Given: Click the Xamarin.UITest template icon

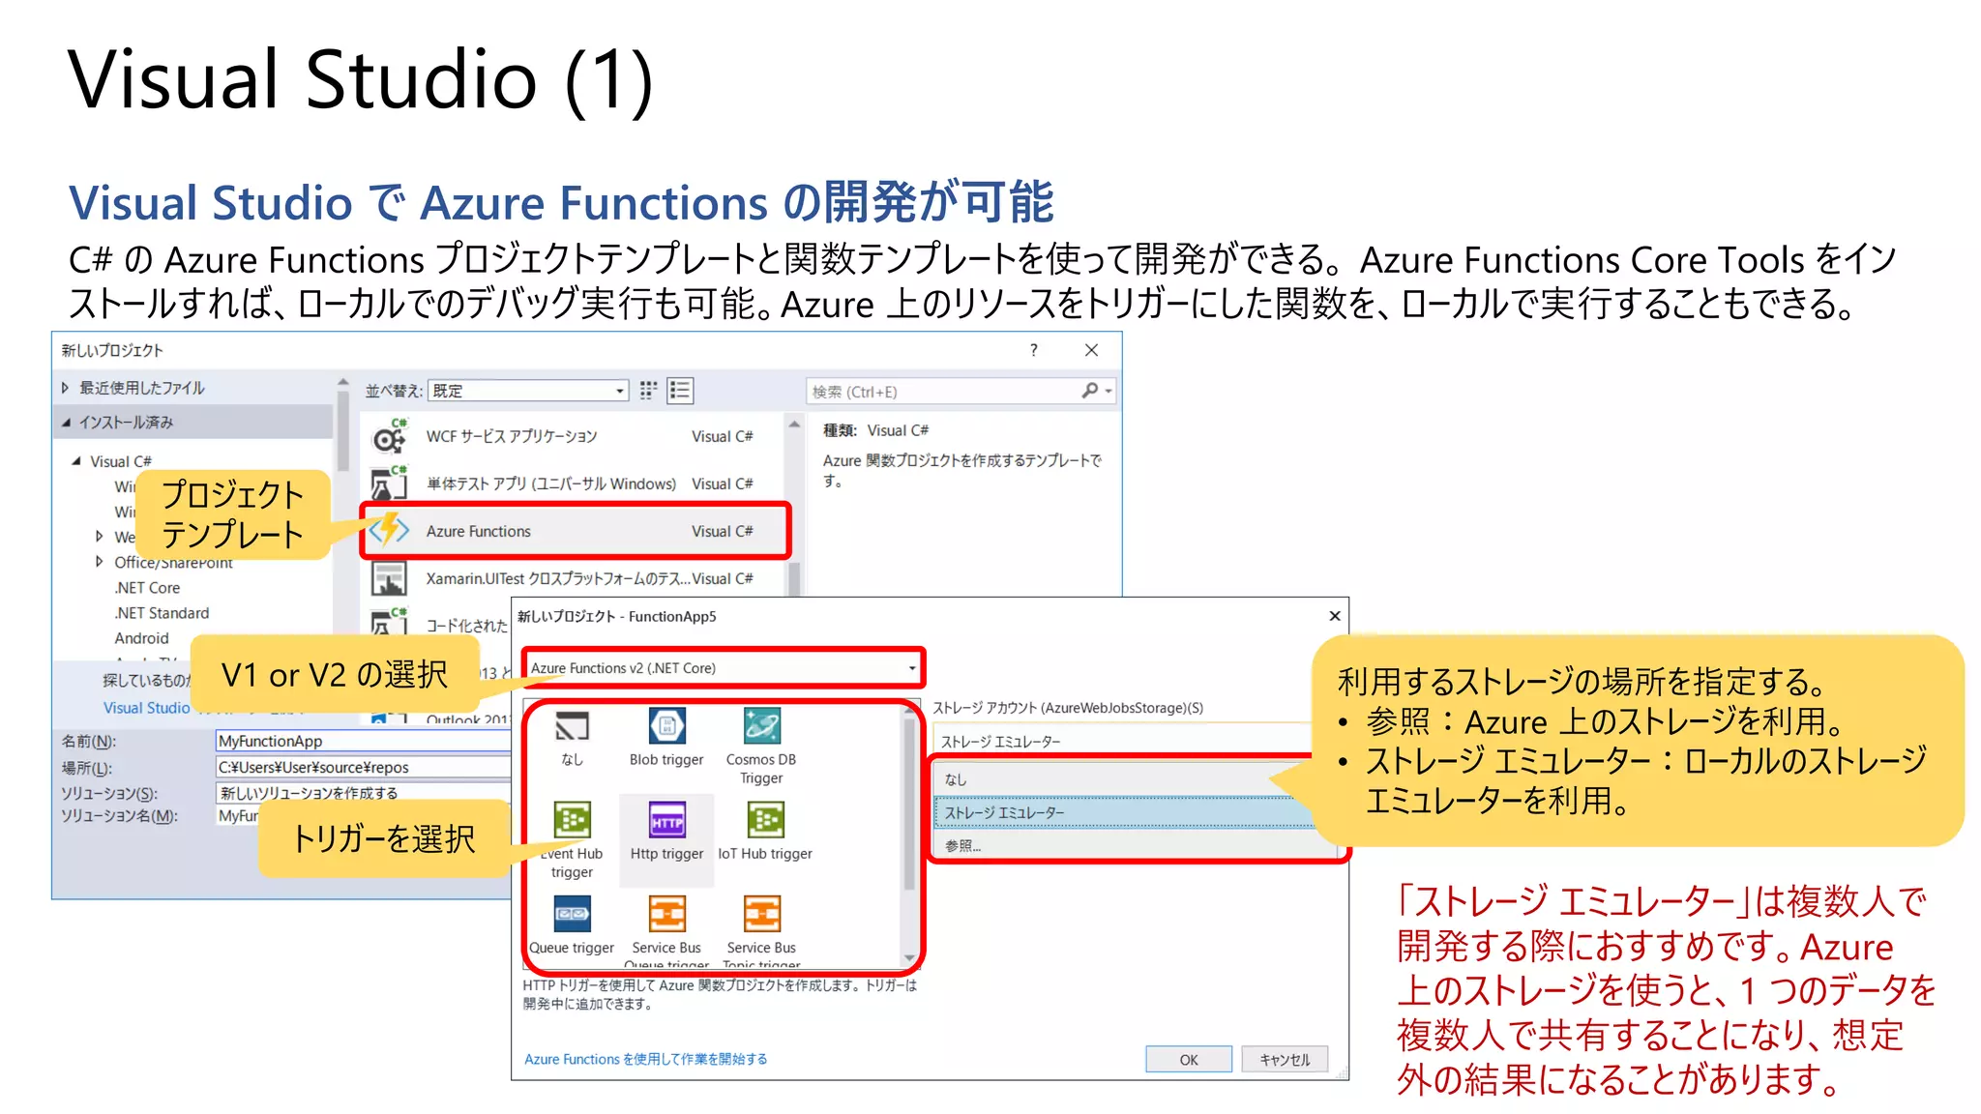Looking at the screenshot, I should [389, 578].
